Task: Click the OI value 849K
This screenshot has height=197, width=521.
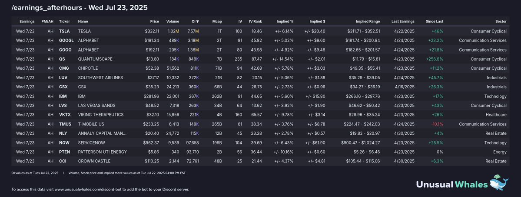Action: coord(194,59)
